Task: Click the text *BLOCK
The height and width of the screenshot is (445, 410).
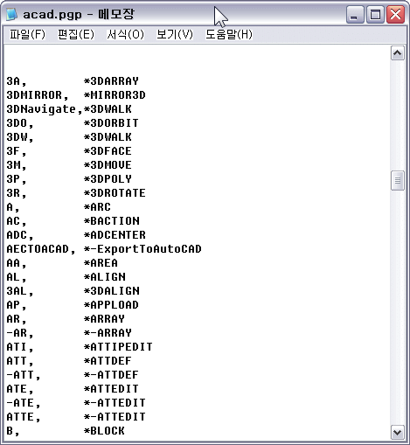Action: 104,431
